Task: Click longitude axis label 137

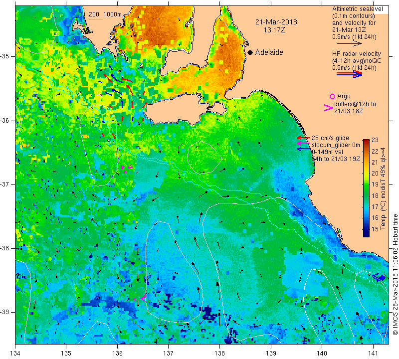Action: (x=169, y=353)
